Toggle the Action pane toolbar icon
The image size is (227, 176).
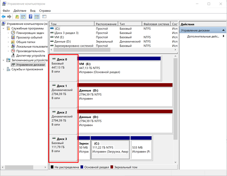click(x=37, y=16)
